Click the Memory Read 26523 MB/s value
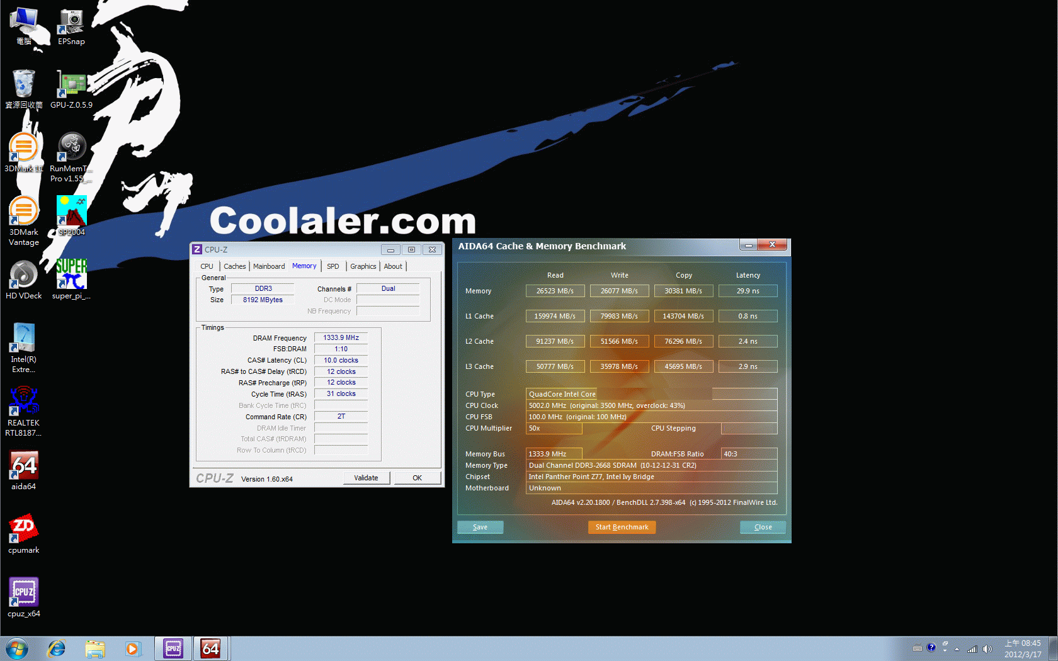The width and height of the screenshot is (1058, 661). pos(555,291)
